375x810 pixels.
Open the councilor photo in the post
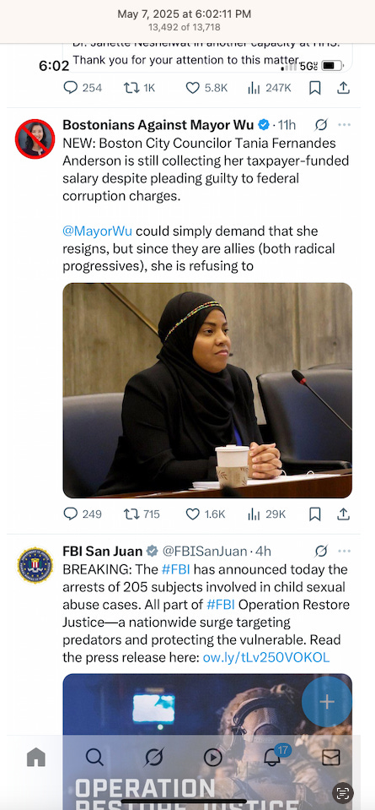(207, 390)
